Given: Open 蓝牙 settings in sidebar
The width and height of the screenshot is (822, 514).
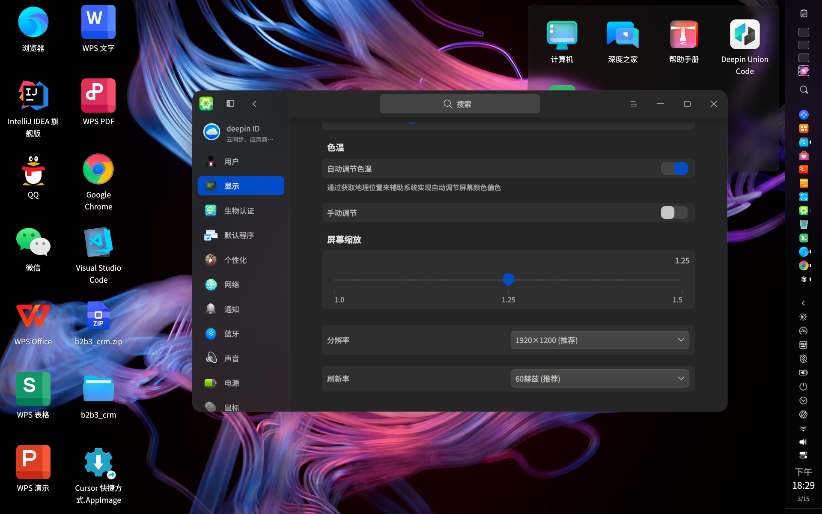Looking at the screenshot, I should point(241,334).
